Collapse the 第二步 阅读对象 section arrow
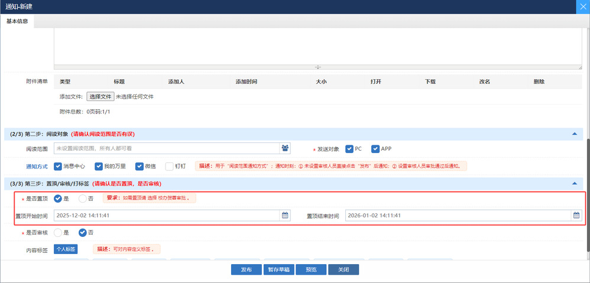Viewport: 590px width, 283px height. click(x=574, y=134)
